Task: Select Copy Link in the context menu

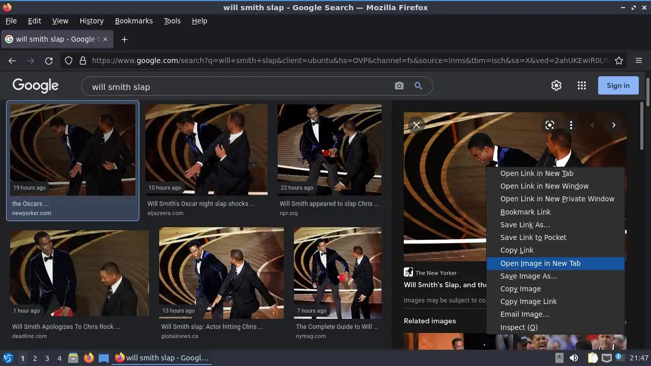Action: coord(555,250)
